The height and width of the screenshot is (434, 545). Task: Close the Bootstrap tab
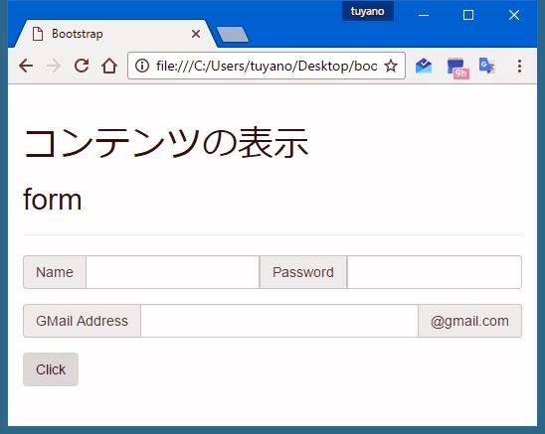coord(196,34)
